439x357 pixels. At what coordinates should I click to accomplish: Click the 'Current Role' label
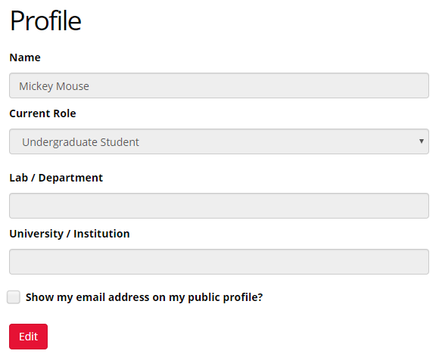(x=42, y=113)
